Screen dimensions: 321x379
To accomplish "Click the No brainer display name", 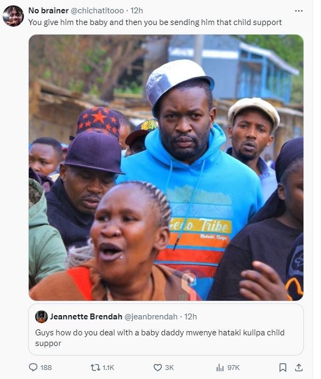I will point(48,11).
